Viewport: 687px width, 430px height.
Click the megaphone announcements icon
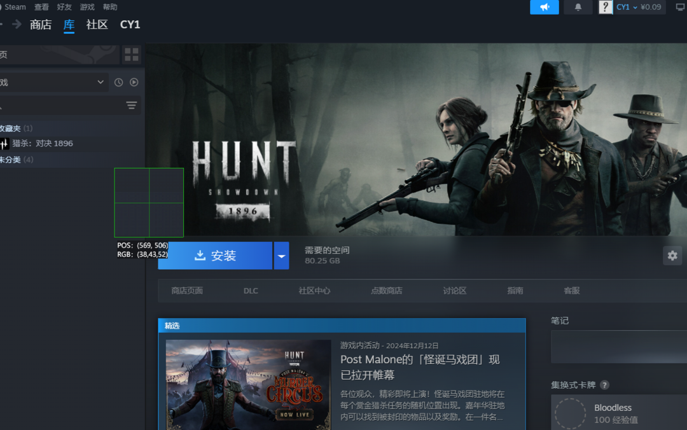[x=544, y=7]
